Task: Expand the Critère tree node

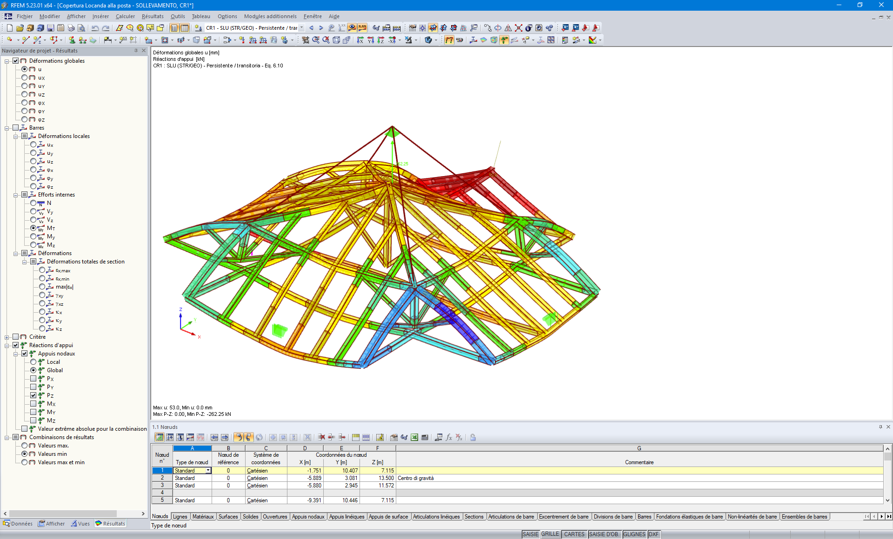Action: (x=7, y=337)
